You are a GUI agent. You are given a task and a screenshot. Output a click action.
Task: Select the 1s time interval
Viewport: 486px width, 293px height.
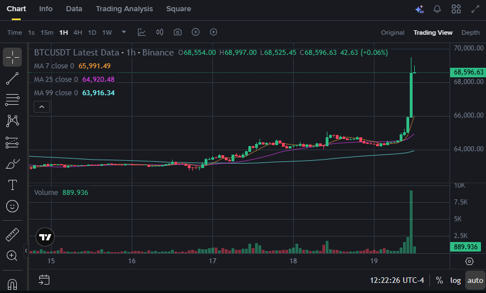point(31,32)
